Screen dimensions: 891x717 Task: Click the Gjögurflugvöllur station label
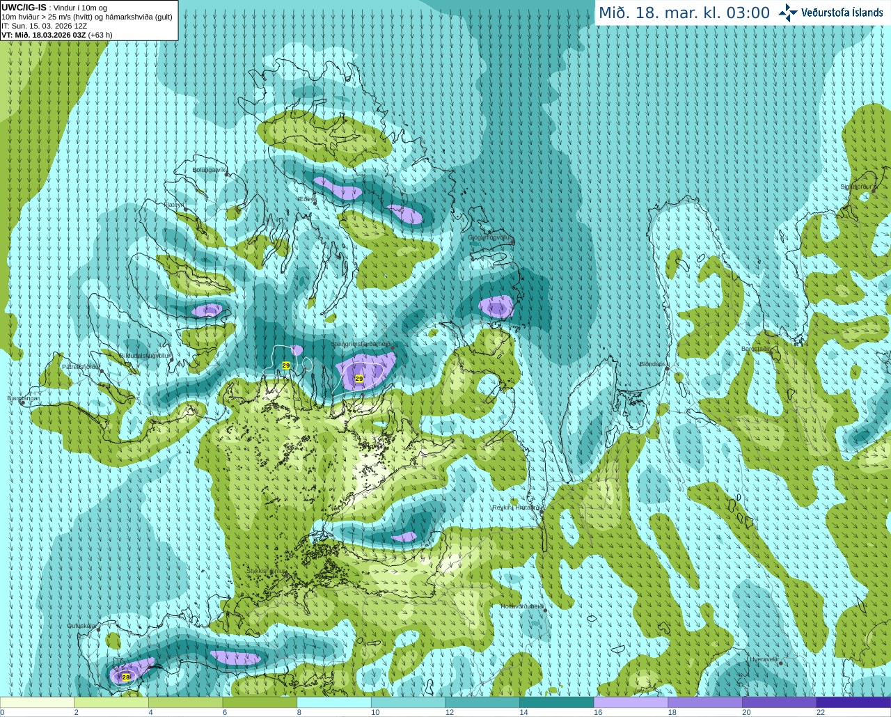(x=491, y=237)
